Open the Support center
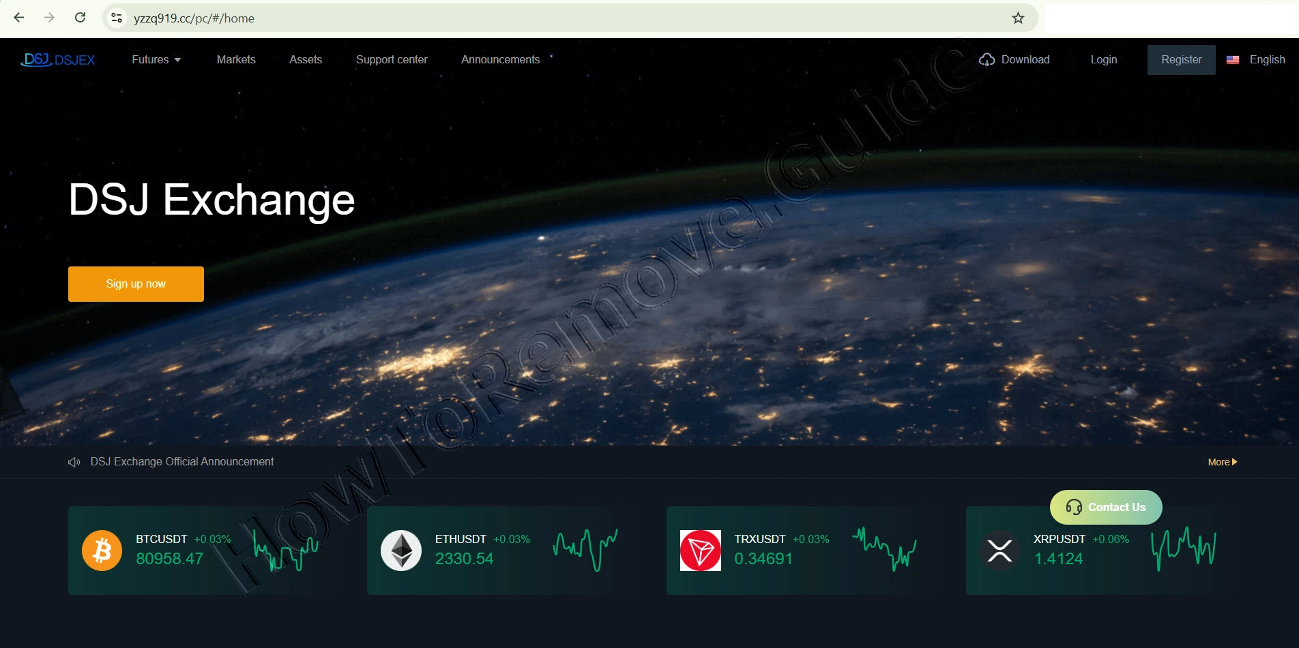This screenshot has height=648, width=1299. [392, 60]
